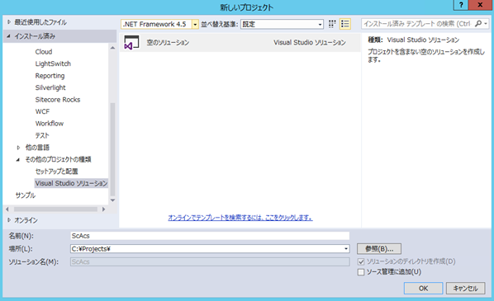The width and height of the screenshot is (494, 301).
Task: Enable ソース管理に追加 checkbox
Action: [361, 272]
